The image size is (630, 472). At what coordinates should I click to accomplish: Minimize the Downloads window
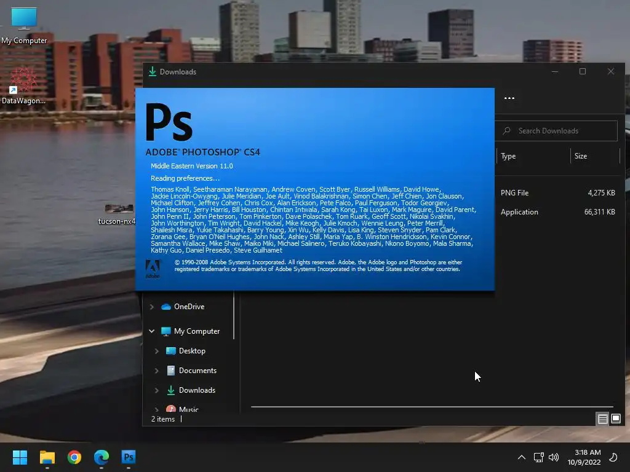[x=555, y=71]
